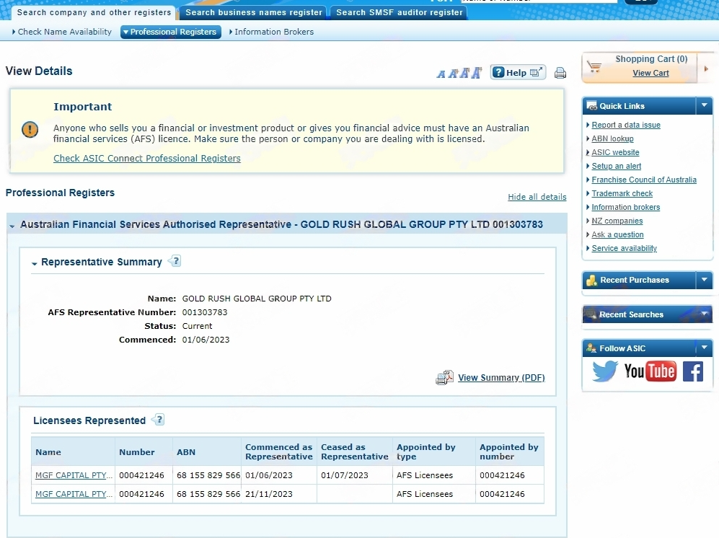Open ASIC Facebook icon

693,371
